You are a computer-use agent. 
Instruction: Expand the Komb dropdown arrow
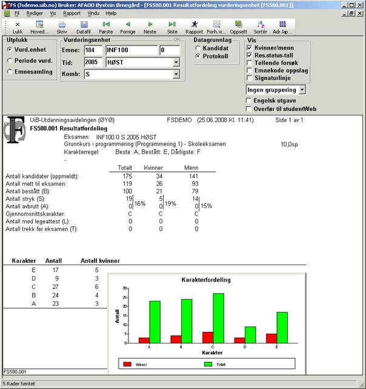[x=176, y=74]
